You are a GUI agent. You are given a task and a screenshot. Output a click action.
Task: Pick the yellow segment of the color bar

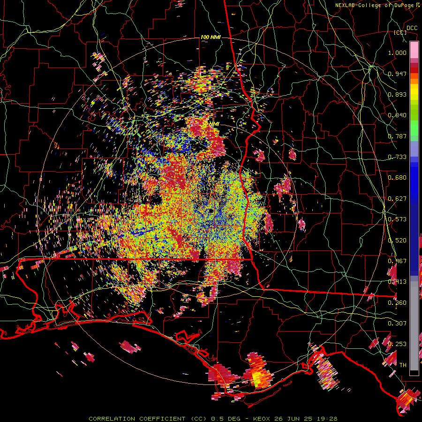pos(414,92)
